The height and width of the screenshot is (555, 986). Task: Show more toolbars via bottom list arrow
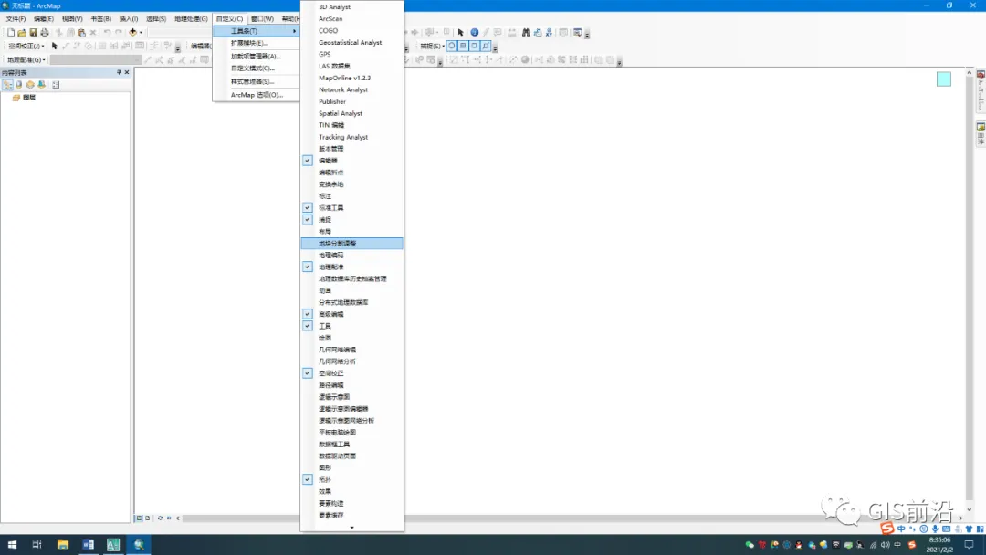pyautogui.click(x=351, y=528)
